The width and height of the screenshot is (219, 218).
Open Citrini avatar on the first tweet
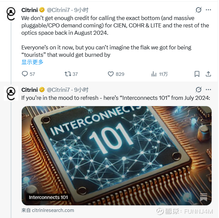point(11,13)
